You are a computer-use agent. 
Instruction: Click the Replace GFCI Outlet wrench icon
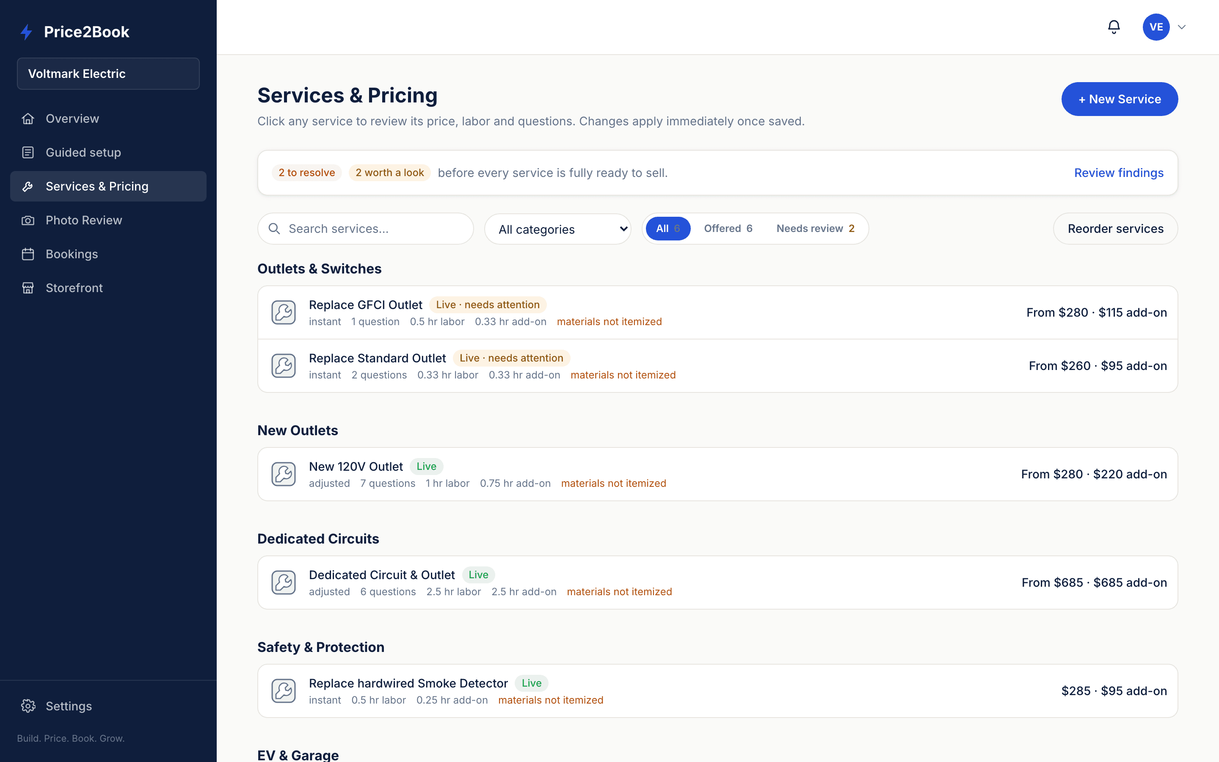click(284, 312)
